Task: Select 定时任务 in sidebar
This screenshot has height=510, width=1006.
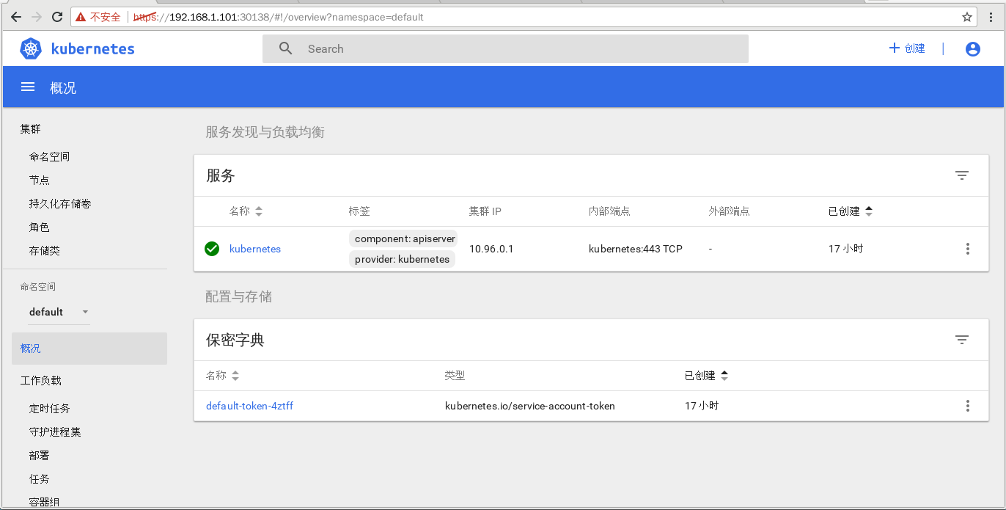Action: click(x=50, y=408)
